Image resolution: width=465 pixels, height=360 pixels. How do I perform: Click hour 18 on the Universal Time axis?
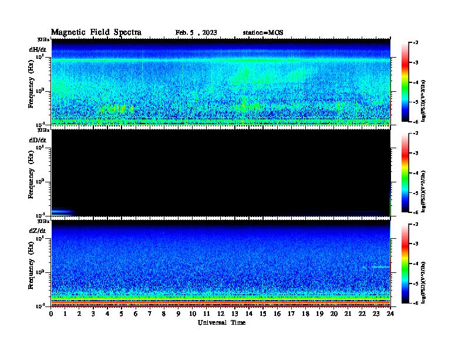[305, 314]
